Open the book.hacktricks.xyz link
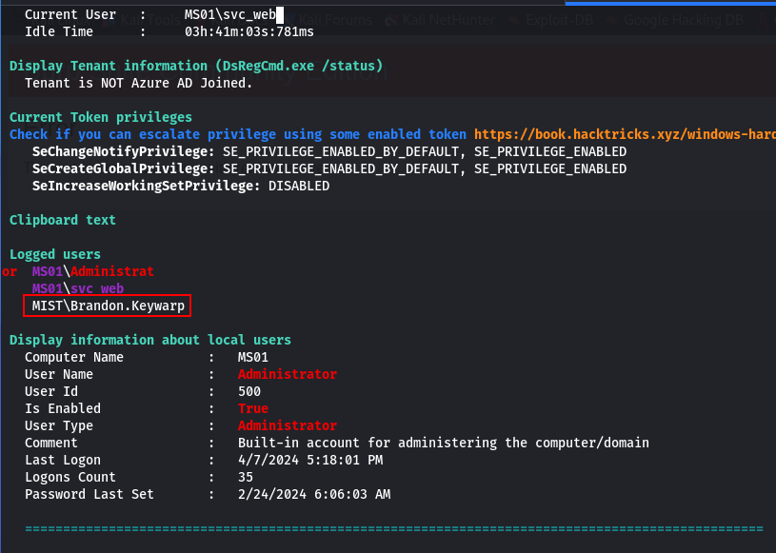The height and width of the screenshot is (553, 776). click(x=625, y=134)
